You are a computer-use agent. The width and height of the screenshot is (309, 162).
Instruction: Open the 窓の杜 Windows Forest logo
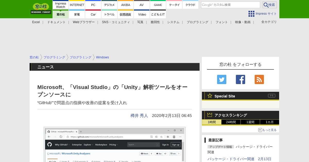41,8
